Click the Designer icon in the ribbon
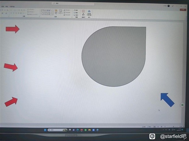189x141 pixels. [89, 12]
